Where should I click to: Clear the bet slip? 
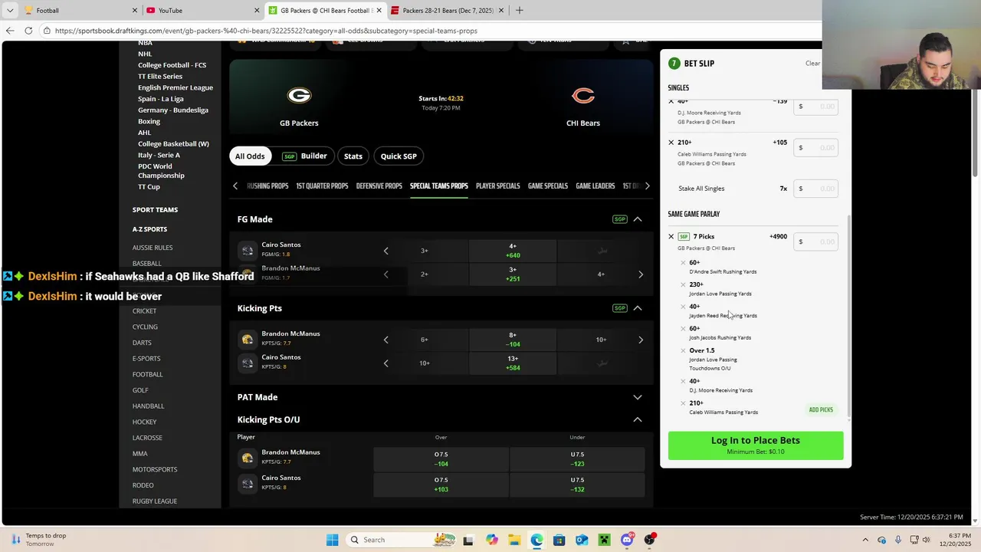(813, 64)
